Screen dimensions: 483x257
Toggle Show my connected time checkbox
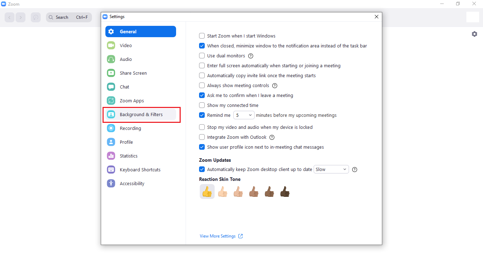click(202, 105)
